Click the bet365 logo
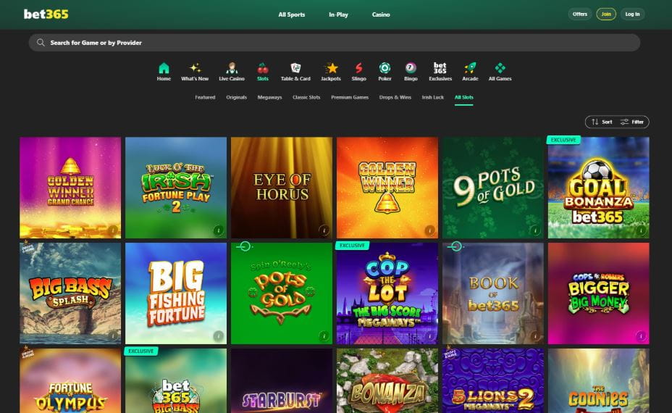 [46, 14]
